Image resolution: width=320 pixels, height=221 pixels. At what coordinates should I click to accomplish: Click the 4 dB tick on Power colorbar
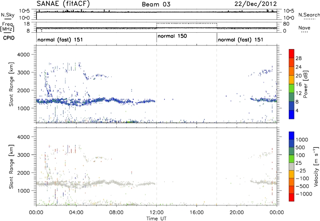(297, 110)
